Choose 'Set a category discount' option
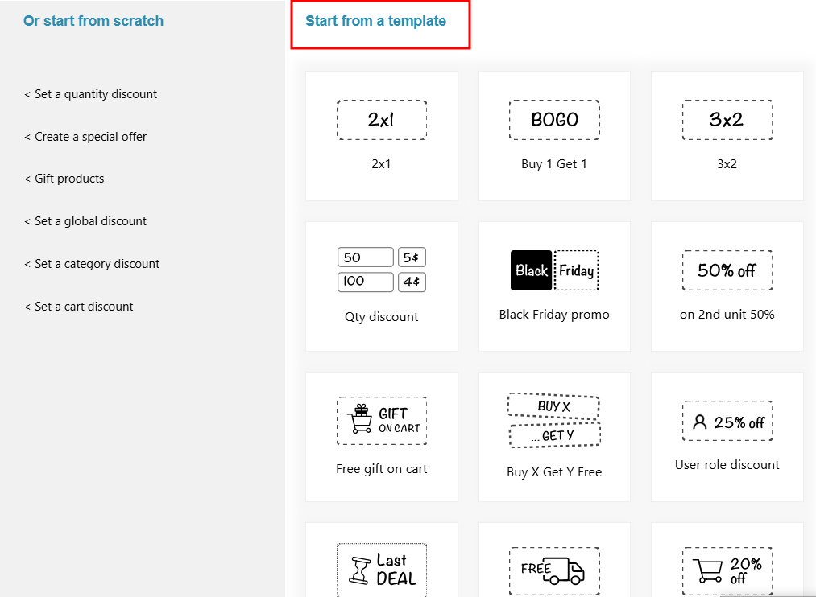The image size is (816, 597). 92,264
